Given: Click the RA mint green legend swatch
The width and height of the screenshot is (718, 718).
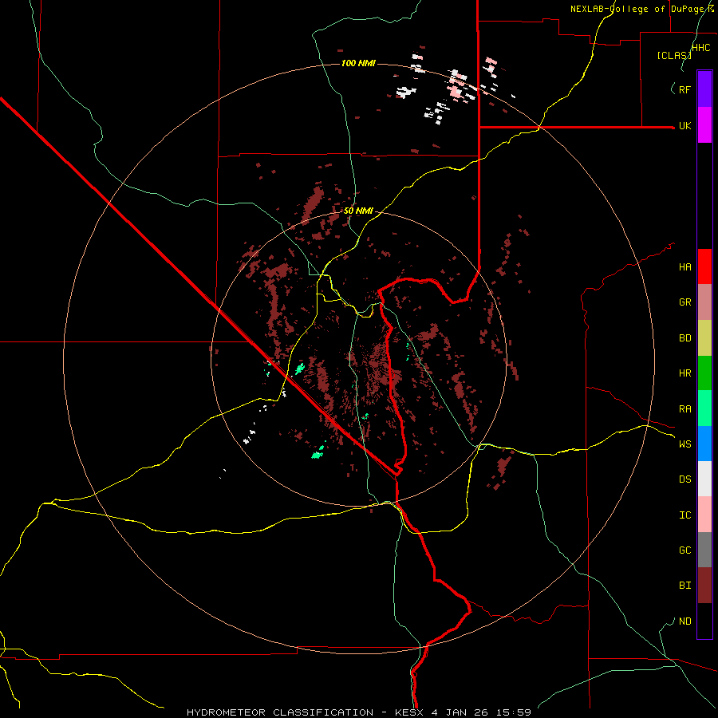Looking at the screenshot, I should tap(704, 408).
